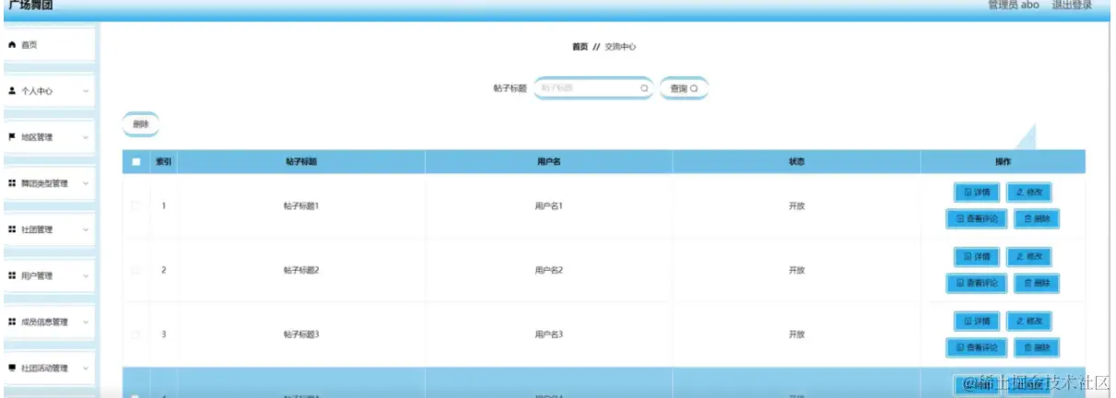Open 详情 for 帖子标题3
This screenshot has width=1116, height=398.
click(x=976, y=322)
